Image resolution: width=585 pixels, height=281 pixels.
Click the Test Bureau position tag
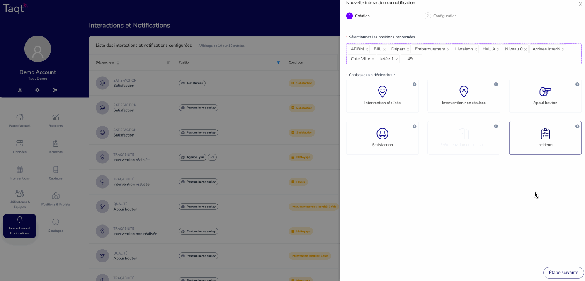coord(192,83)
